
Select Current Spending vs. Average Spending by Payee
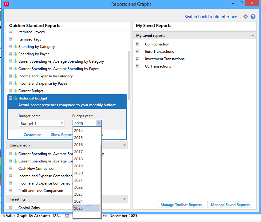coord(58,69)
